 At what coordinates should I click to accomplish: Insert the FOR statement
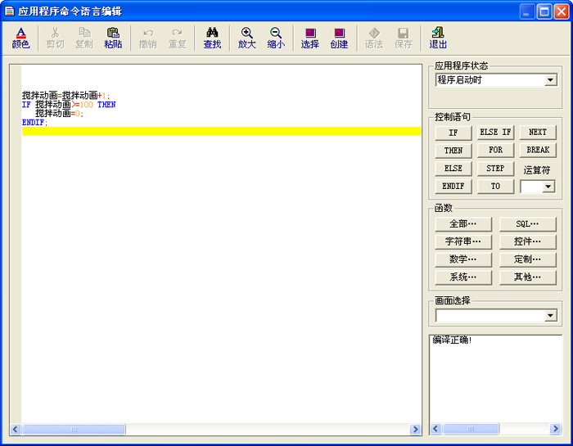coord(495,151)
